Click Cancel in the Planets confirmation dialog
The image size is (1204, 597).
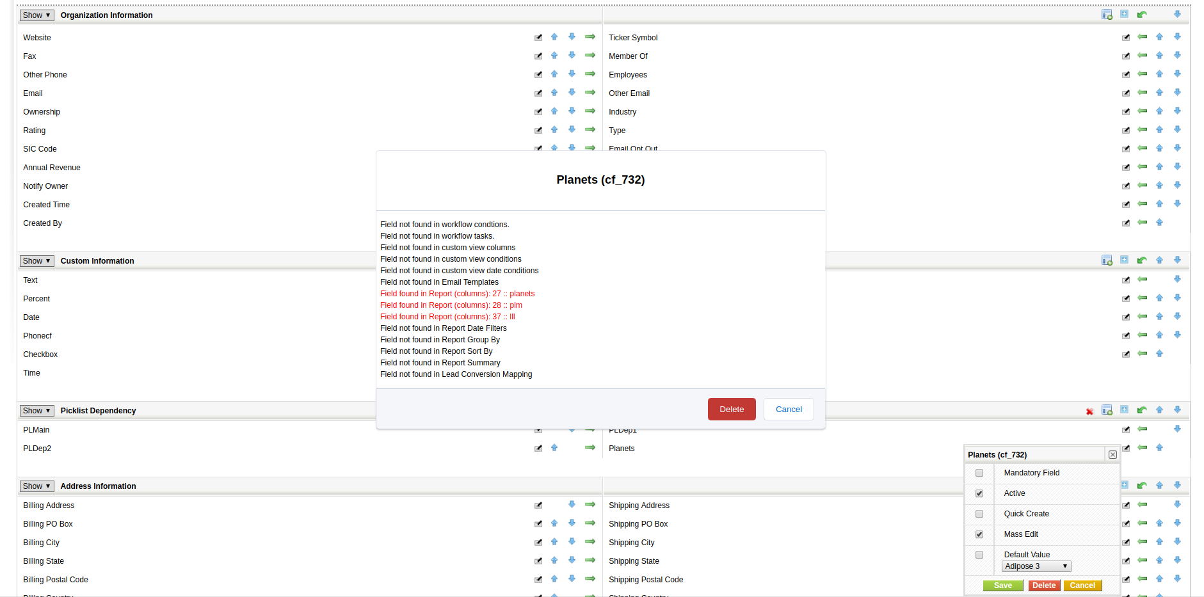tap(789, 409)
